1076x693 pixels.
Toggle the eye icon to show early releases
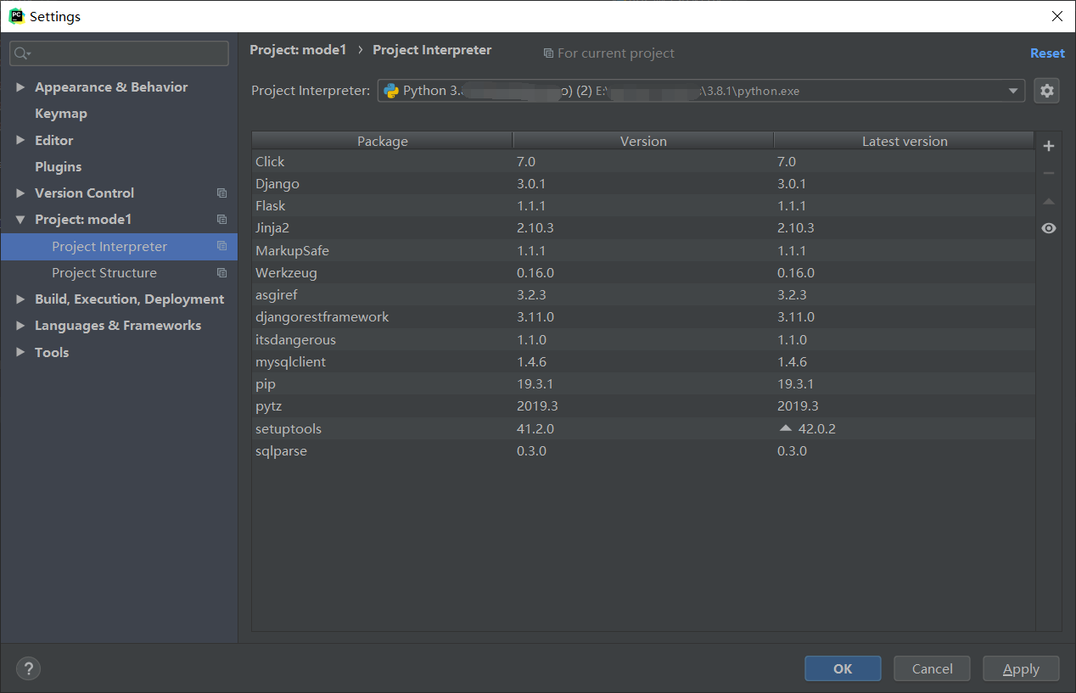pyautogui.click(x=1049, y=228)
